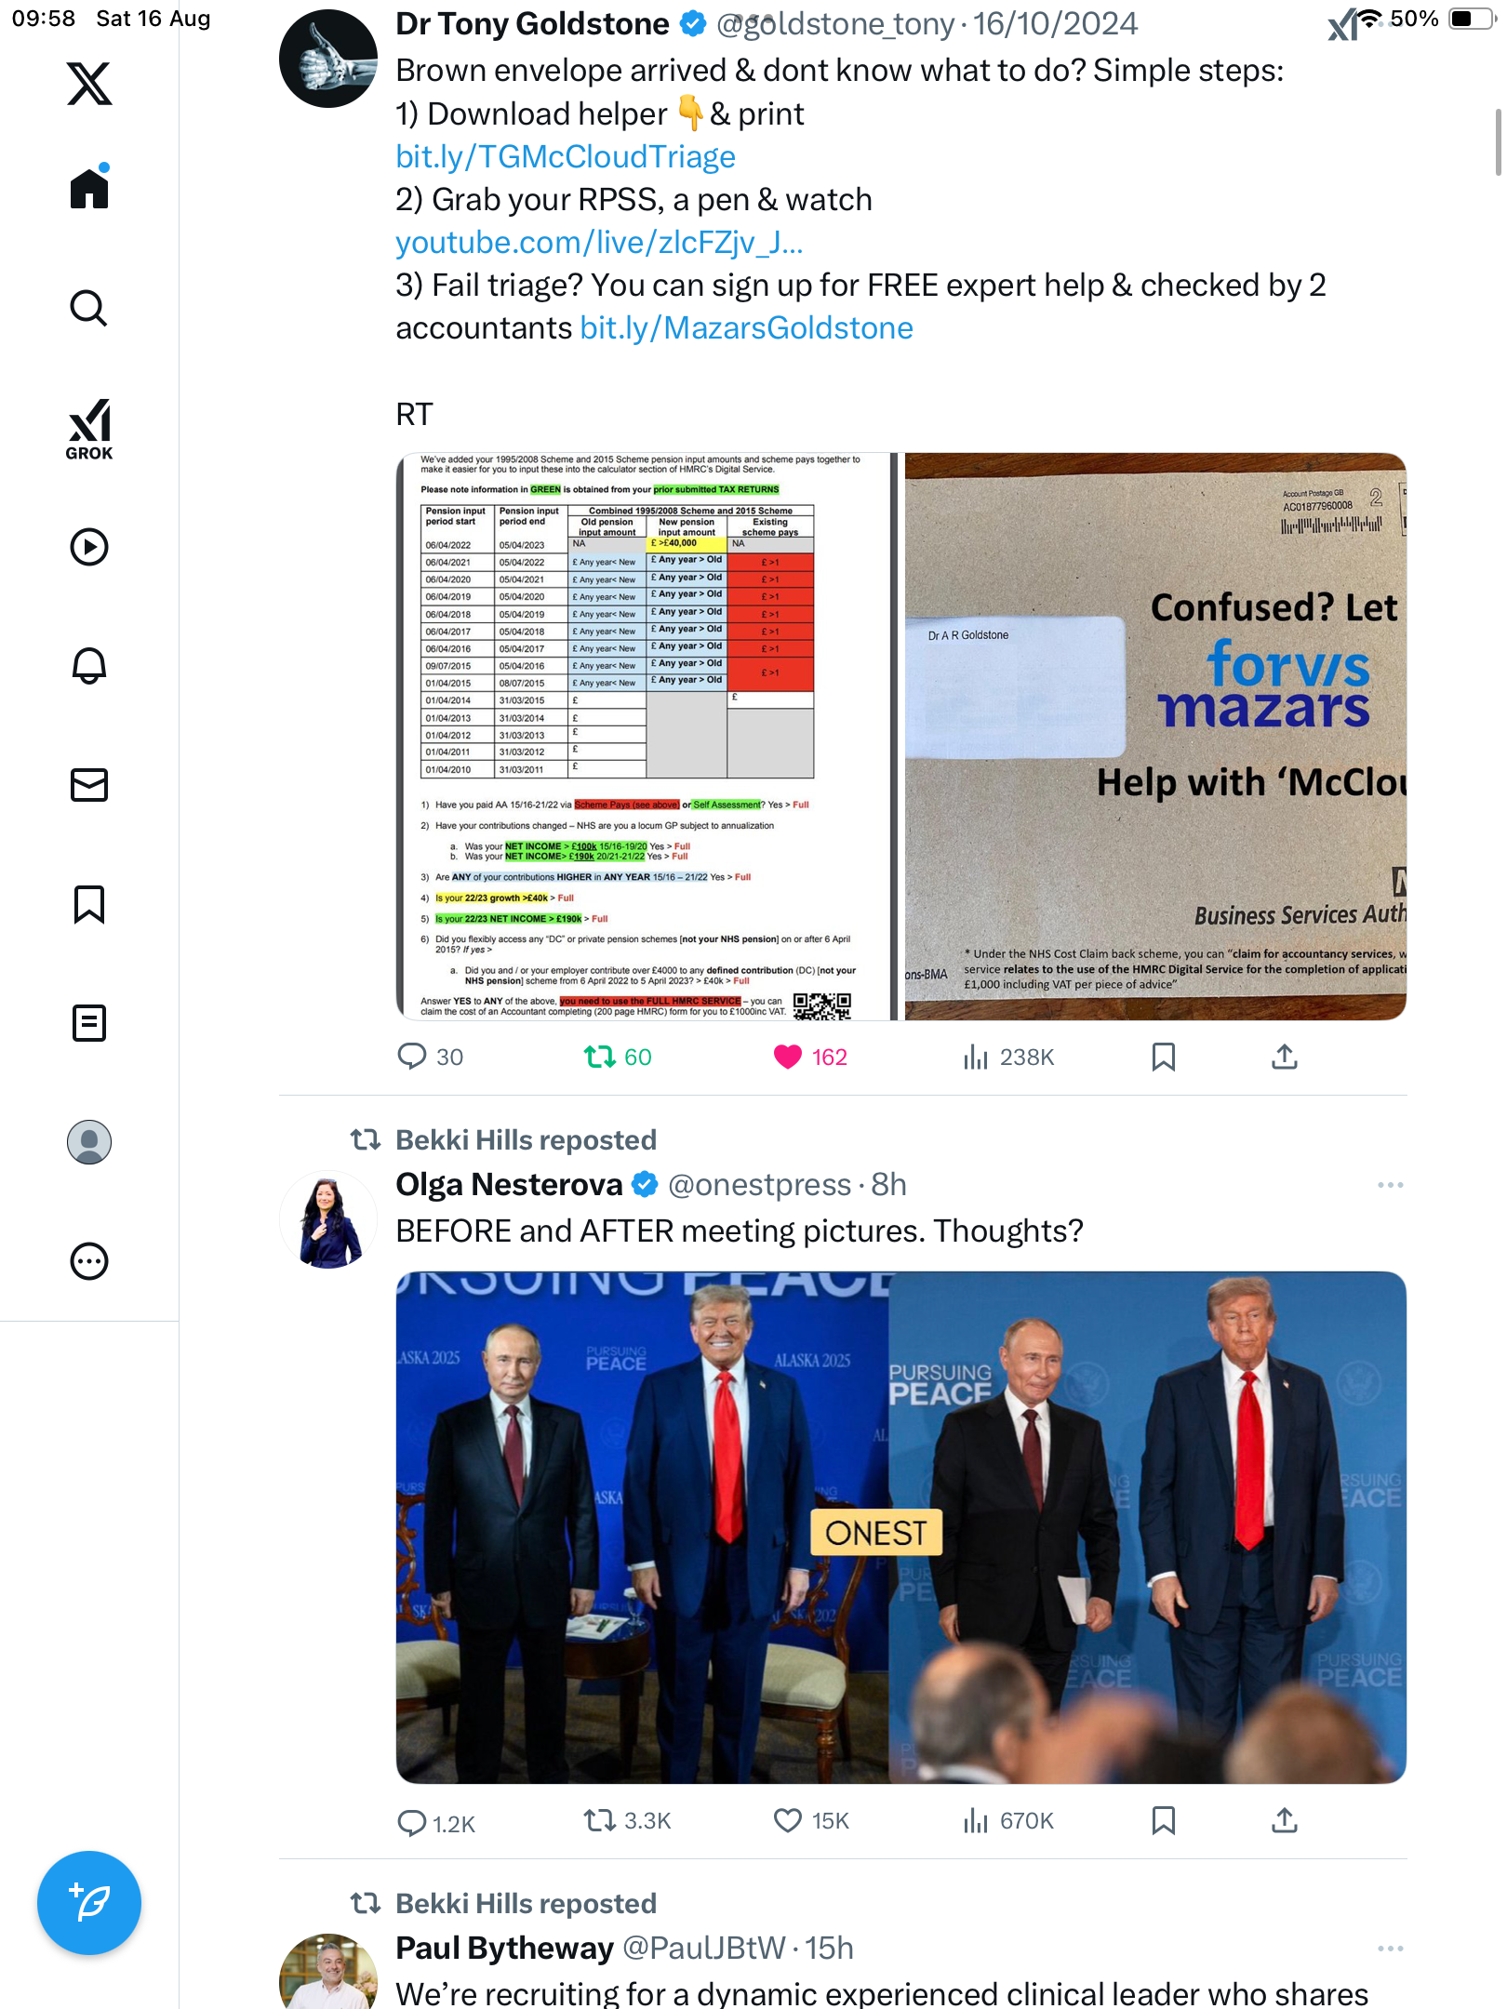The width and height of the screenshot is (1507, 2009).
Task: Open the Grok assistant from sidebar
Action: [x=89, y=429]
